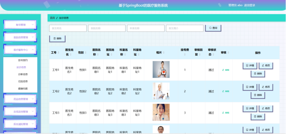This screenshot has height=134, width=286.
Task: Click 删除 for 工号3 row
Action: (x=258, y=116)
